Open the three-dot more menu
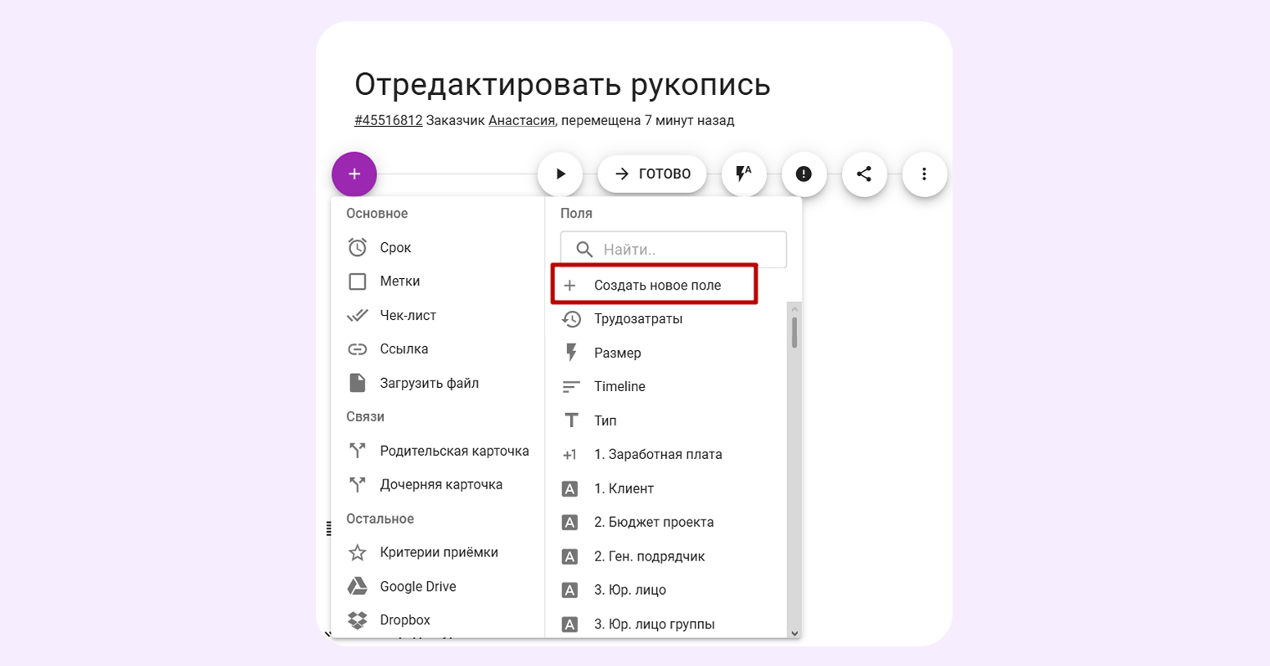Screen dimensions: 1270x666 925,173
